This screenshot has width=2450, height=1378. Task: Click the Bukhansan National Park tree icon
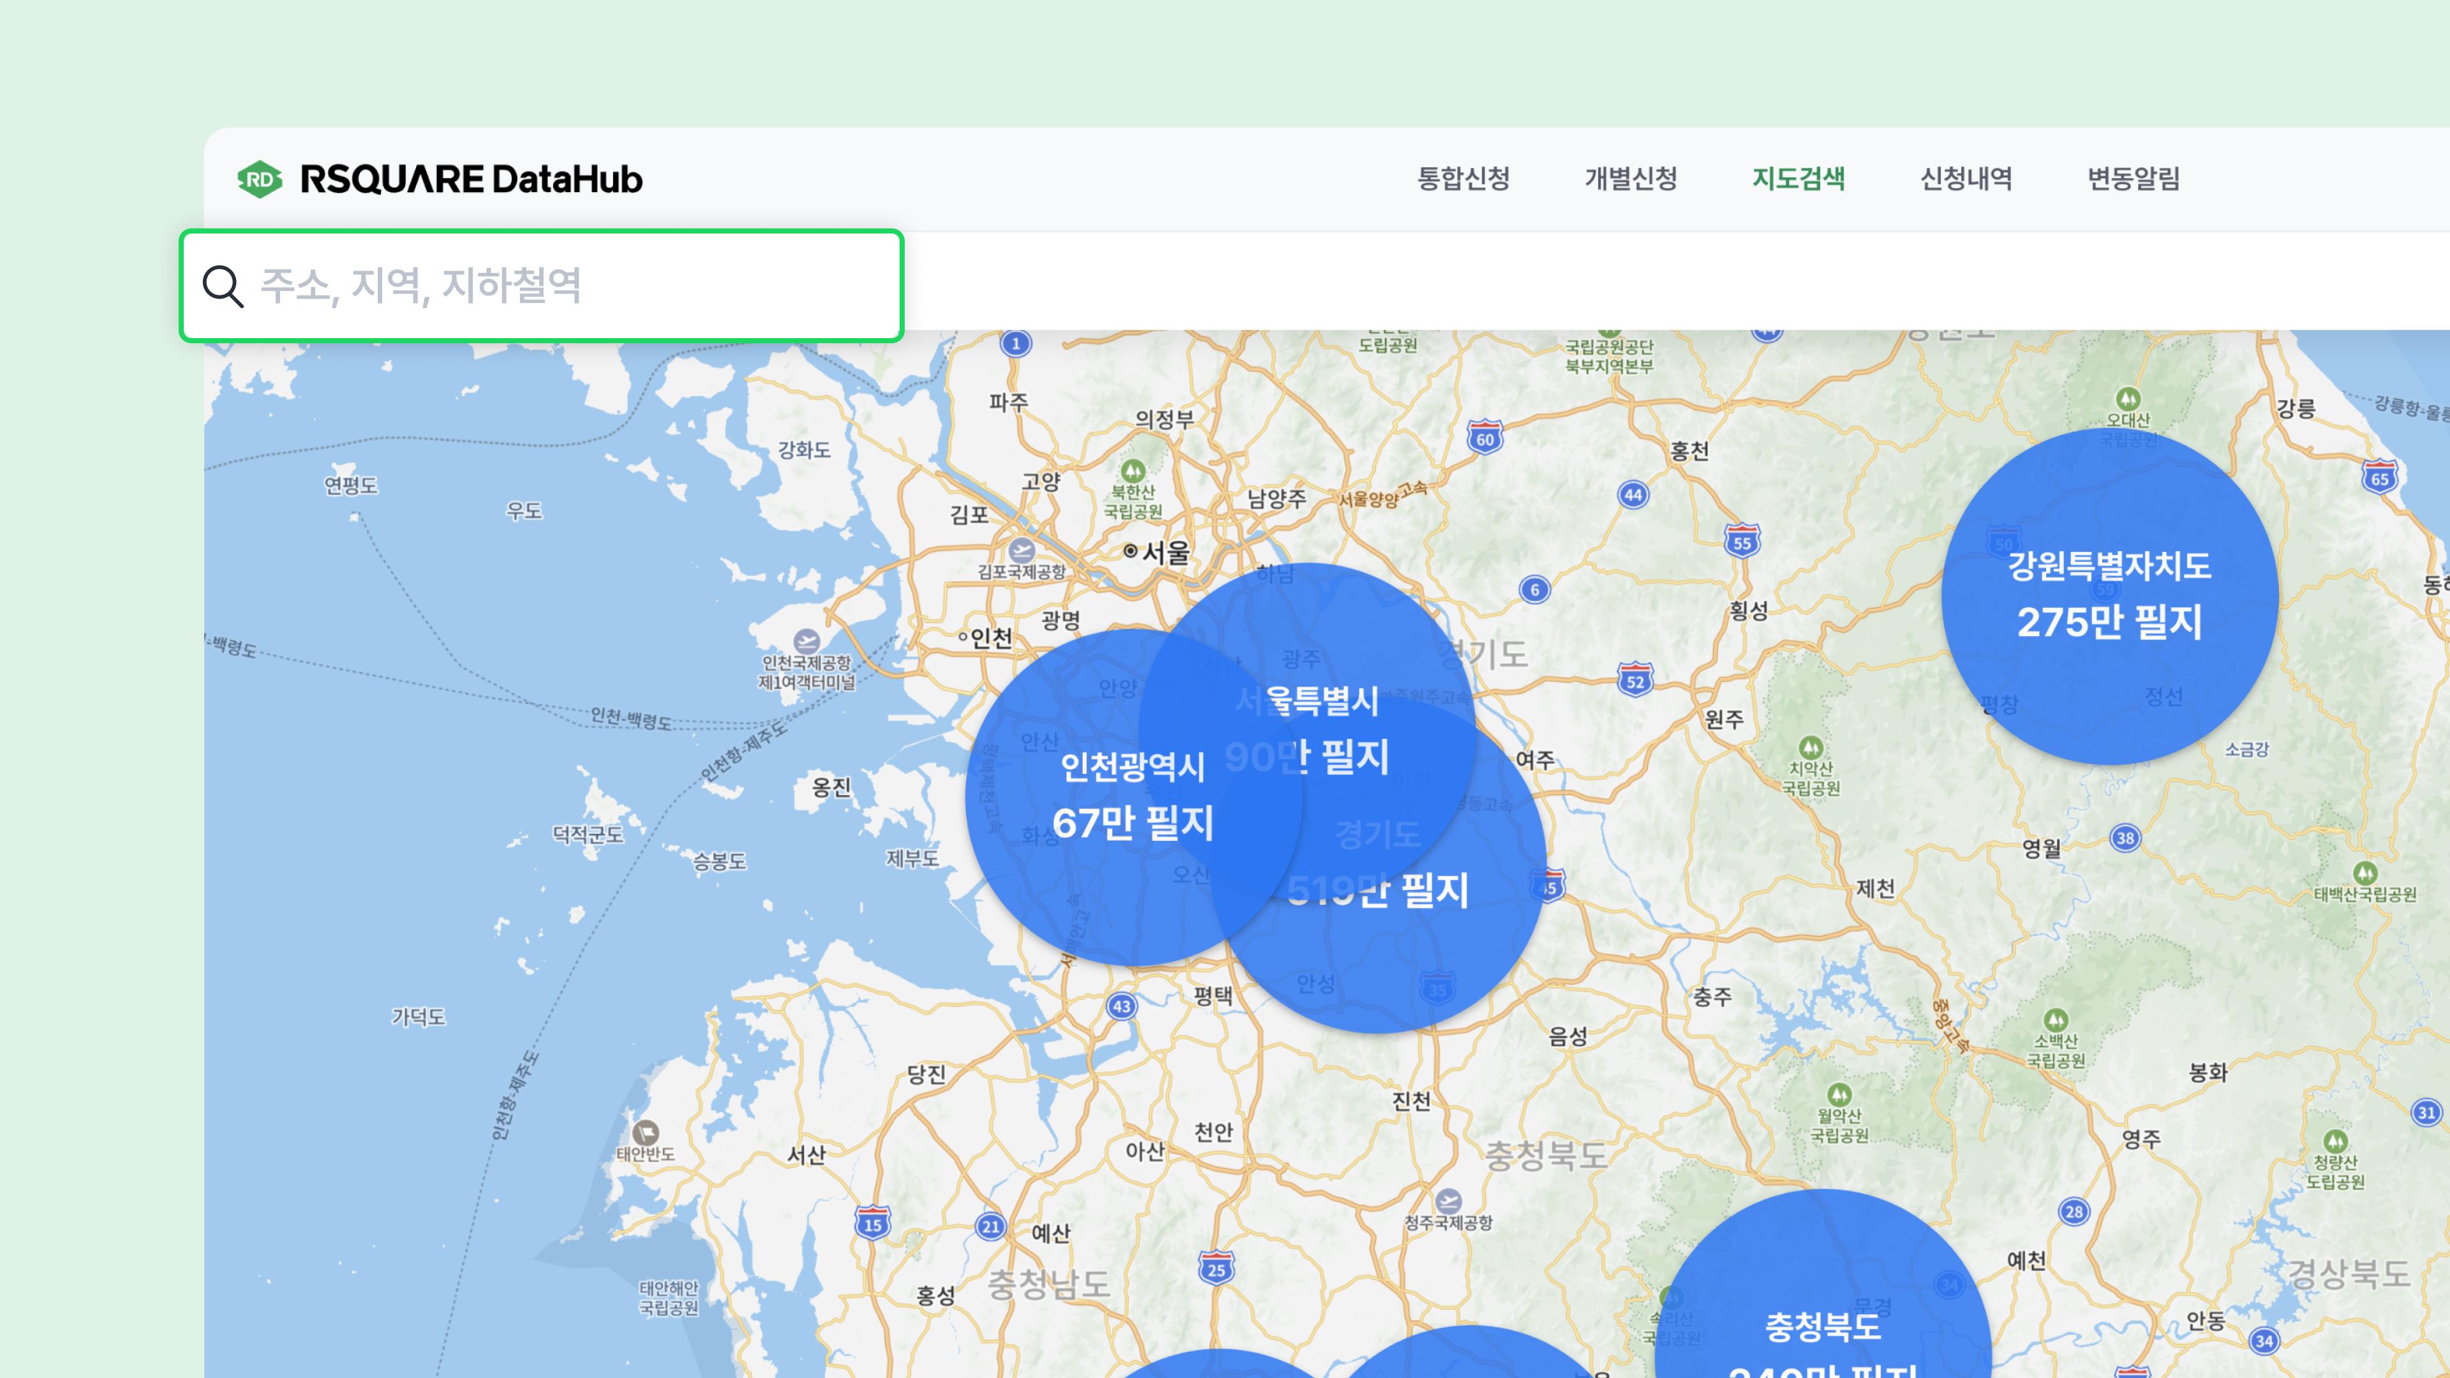click(1132, 471)
